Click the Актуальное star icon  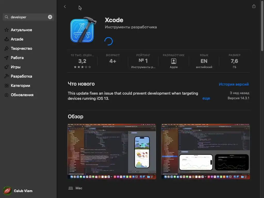point(6,30)
